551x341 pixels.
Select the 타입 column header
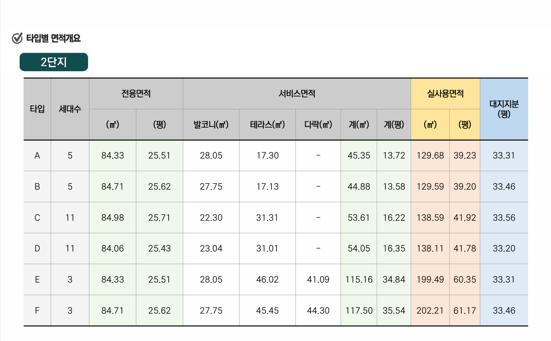click(37, 109)
